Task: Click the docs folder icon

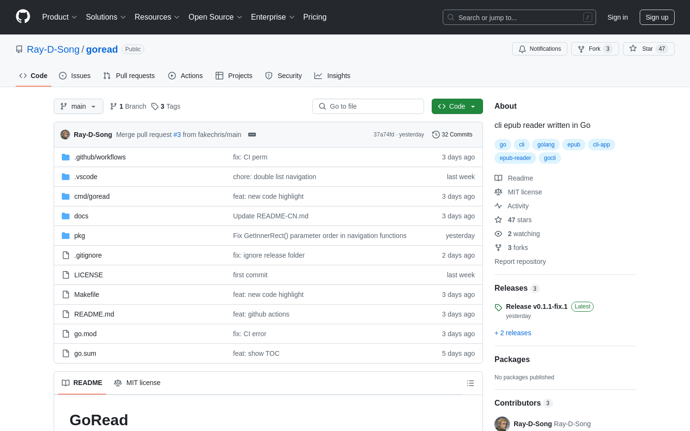Action: (66, 216)
